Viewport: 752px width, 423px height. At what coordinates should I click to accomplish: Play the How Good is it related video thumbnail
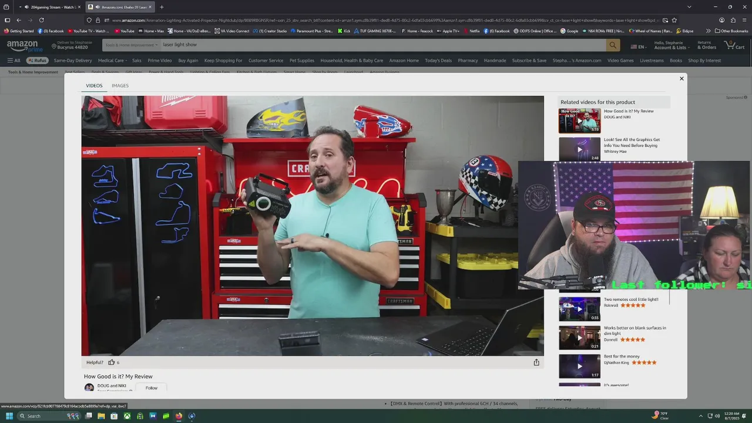pyautogui.click(x=579, y=120)
